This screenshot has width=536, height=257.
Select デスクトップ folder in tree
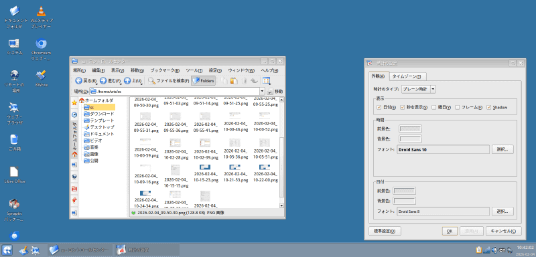pyautogui.click(x=99, y=127)
